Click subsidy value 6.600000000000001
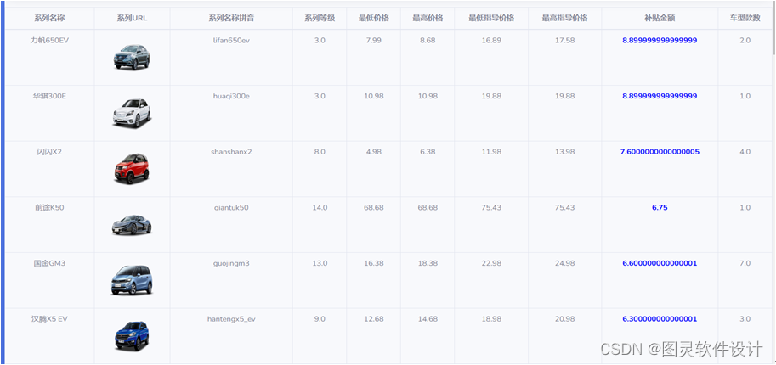Screen dimensions: 776x365 tap(660, 263)
